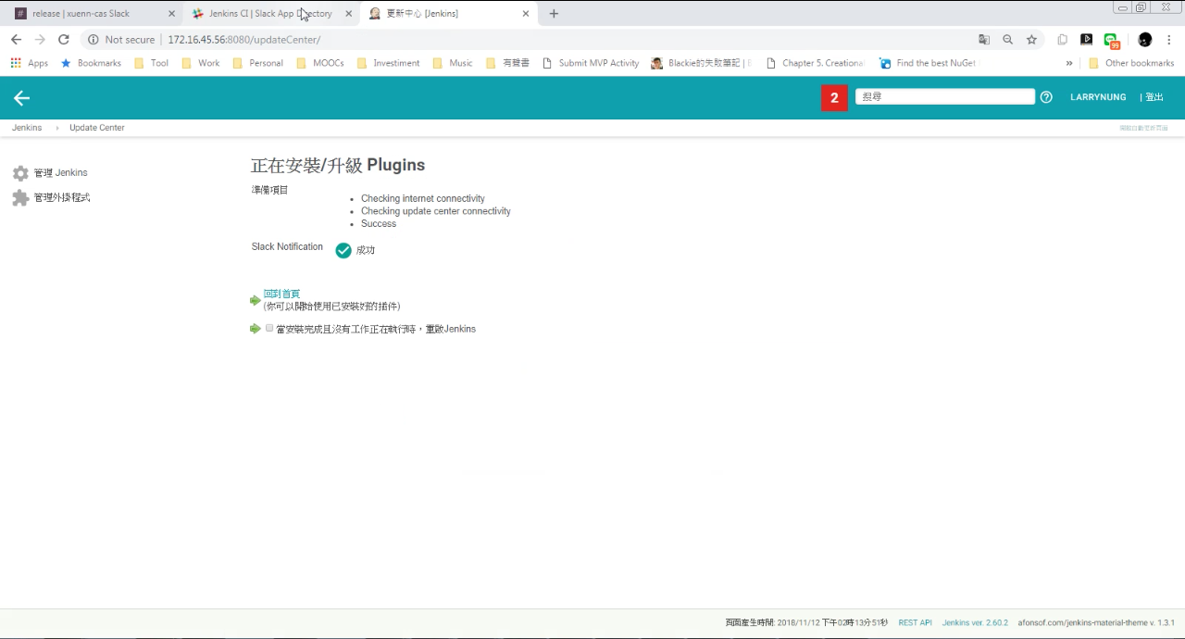Close the Jenkins CI Slack App Directory tab
1185x639 pixels.
(x=349, y=14)
